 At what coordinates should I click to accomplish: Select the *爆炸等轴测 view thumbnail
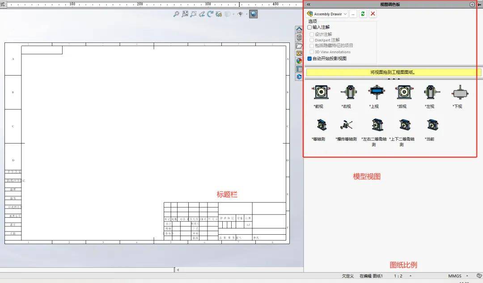click(347, 125)
